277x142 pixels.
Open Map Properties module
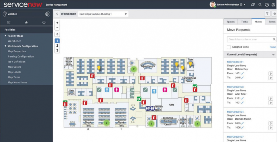point(17,51)
